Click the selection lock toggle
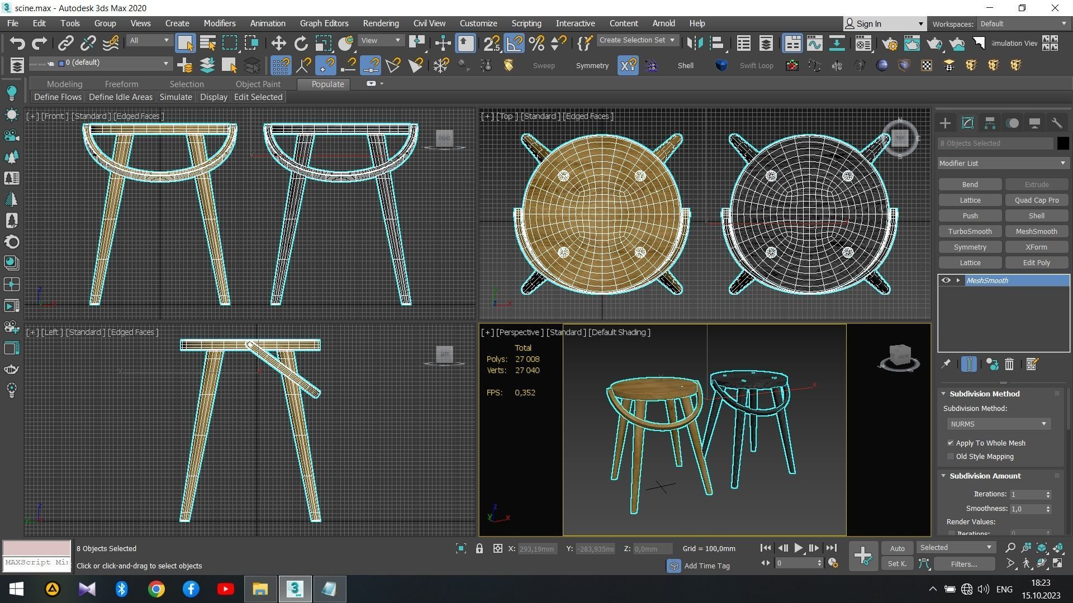 (479, 549)
